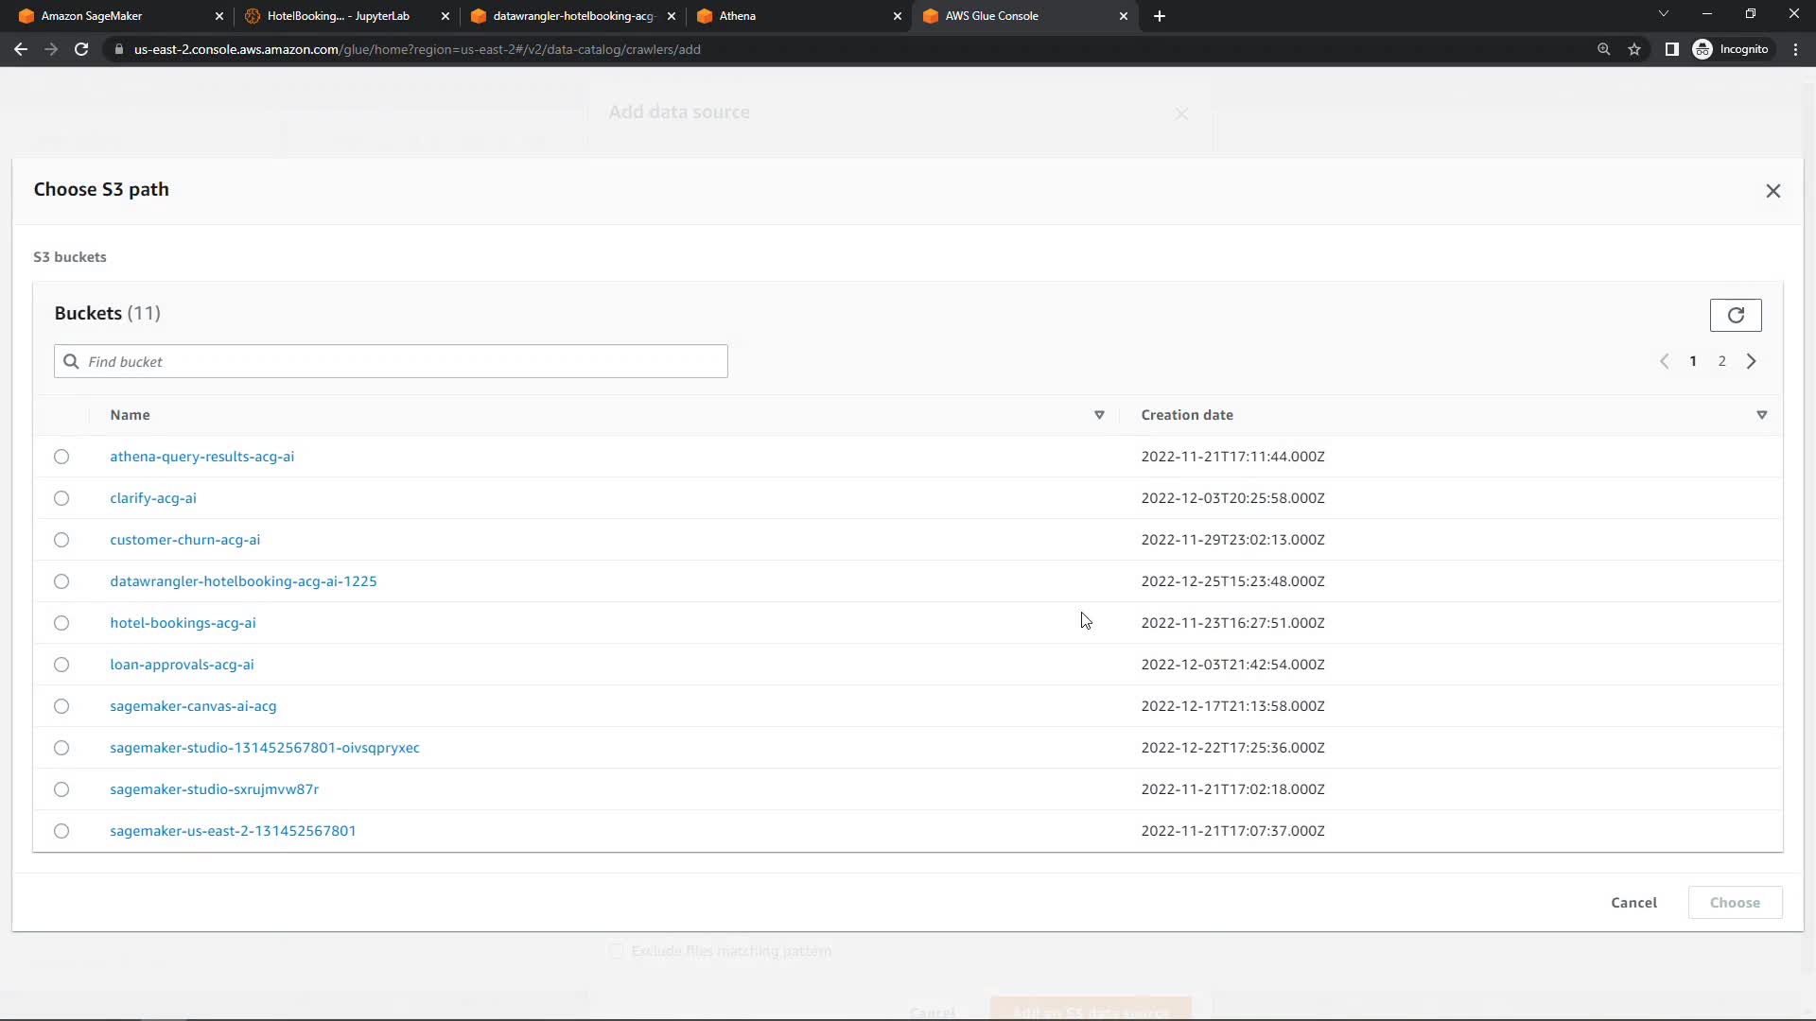Toggle browser side panel icon
The width and height of the screenshot is (1816, 1021).
1671,49
